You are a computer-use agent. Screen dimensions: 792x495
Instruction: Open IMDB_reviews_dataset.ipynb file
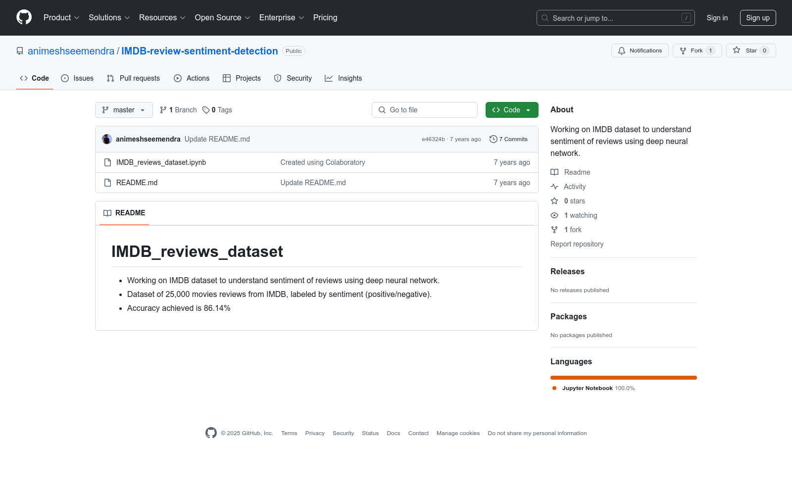point(161,162)
